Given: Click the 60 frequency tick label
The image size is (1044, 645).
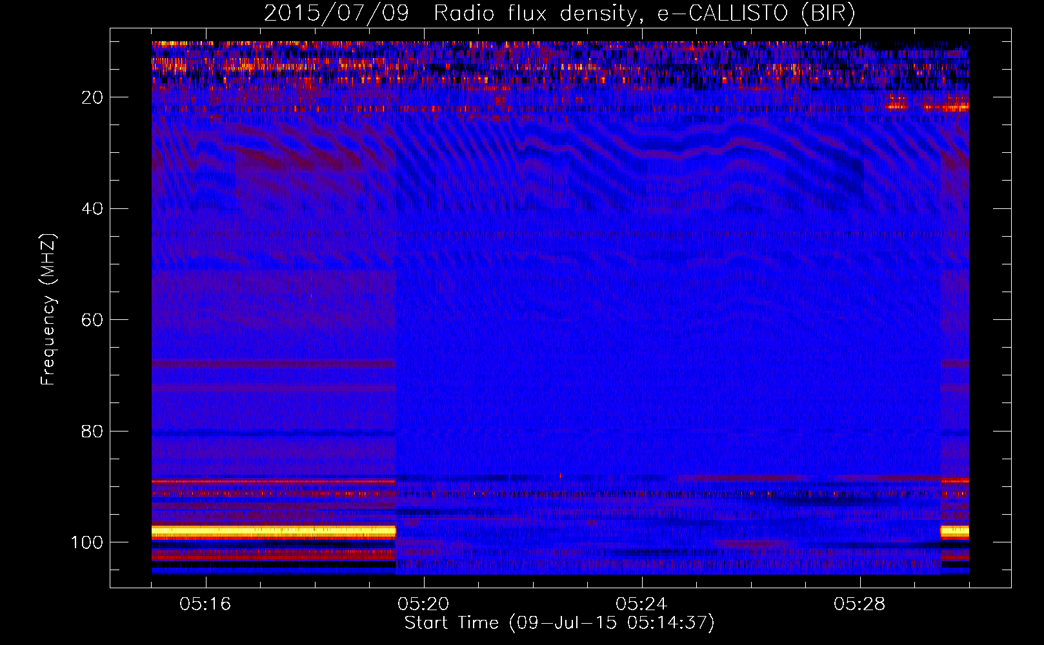Looking at the screenshot, I should click(92, 320).
